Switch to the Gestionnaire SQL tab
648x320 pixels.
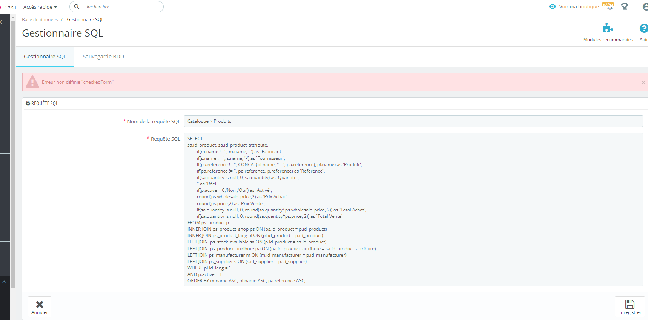pos(45,57)
